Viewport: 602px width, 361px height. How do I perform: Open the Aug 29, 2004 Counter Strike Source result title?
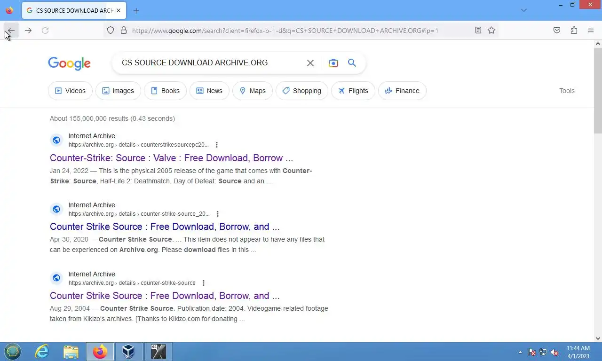165,296
